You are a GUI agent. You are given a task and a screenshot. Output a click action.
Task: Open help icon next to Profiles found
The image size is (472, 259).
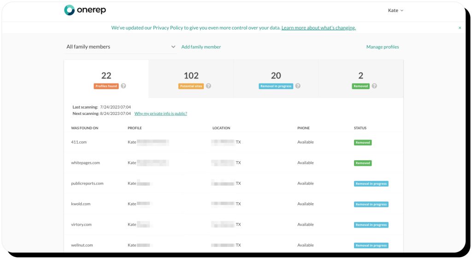[124, 86]
